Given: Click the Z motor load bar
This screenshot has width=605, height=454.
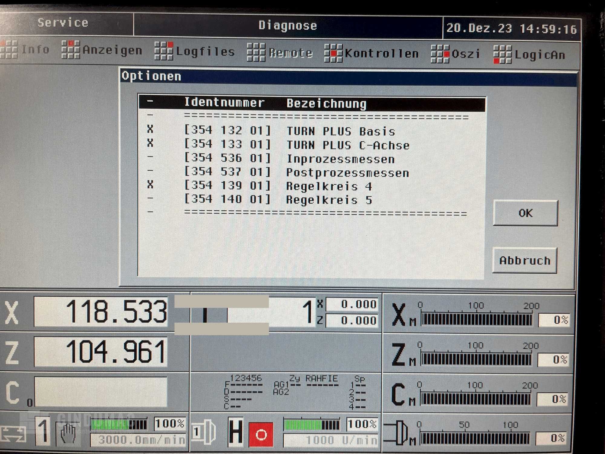Looking at the screenshot, I should tap(476, 360).
